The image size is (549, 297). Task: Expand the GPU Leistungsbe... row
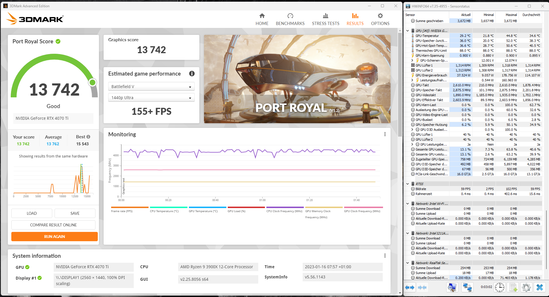pos(412,144)
